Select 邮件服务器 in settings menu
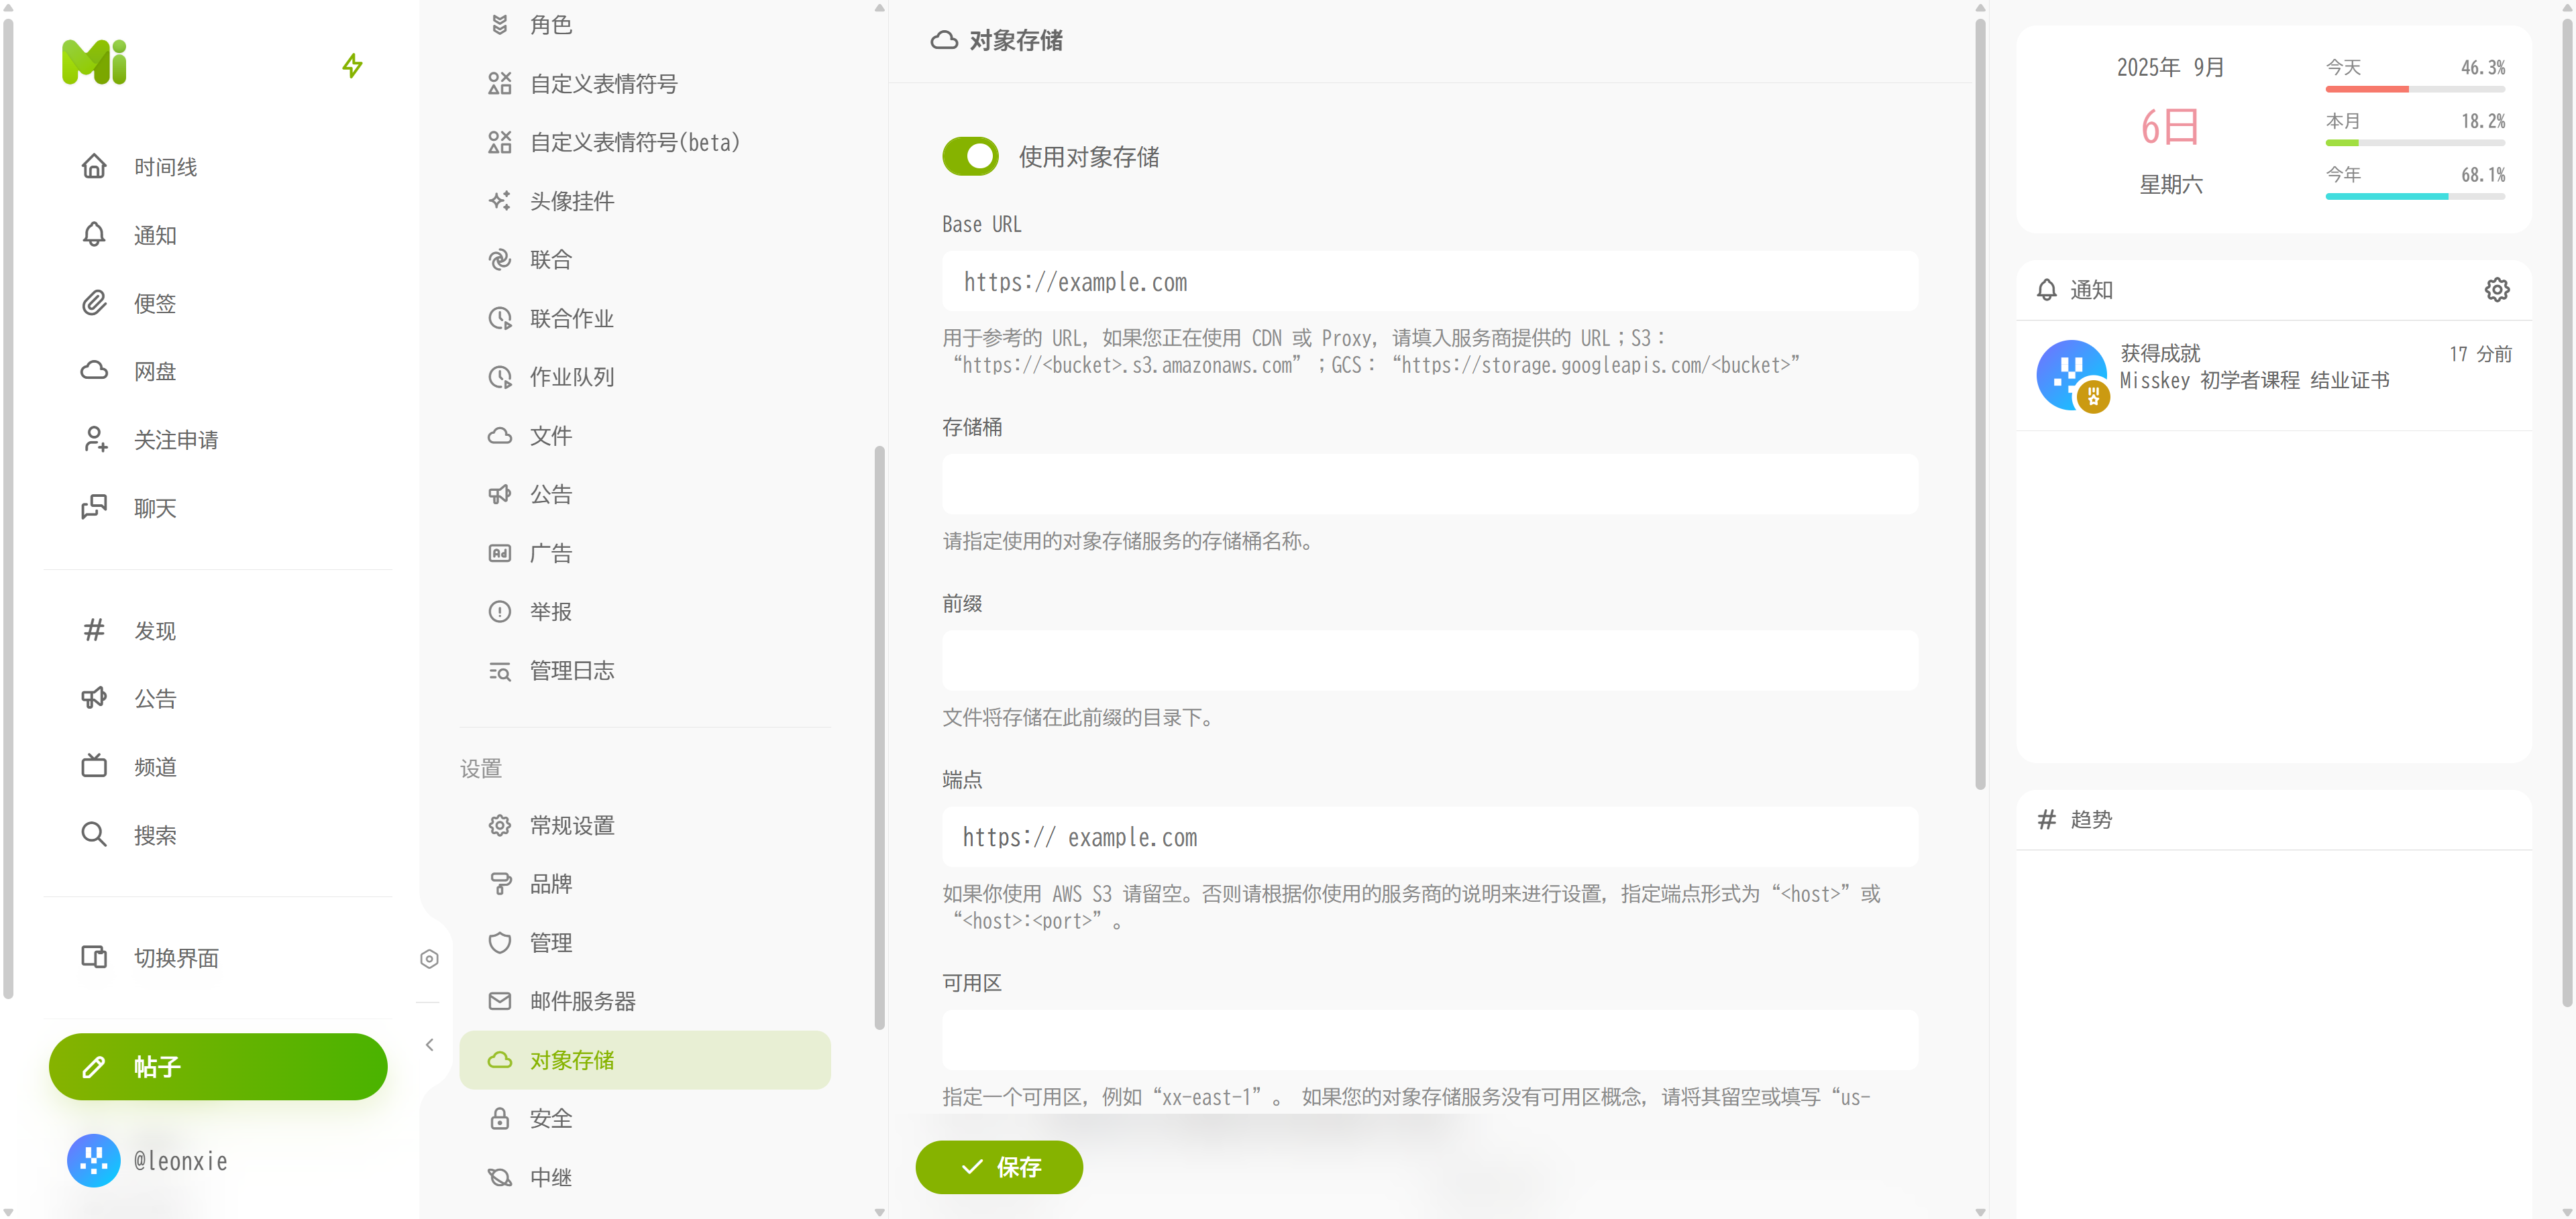The image size is (2576, 1219). point(582,1001)
